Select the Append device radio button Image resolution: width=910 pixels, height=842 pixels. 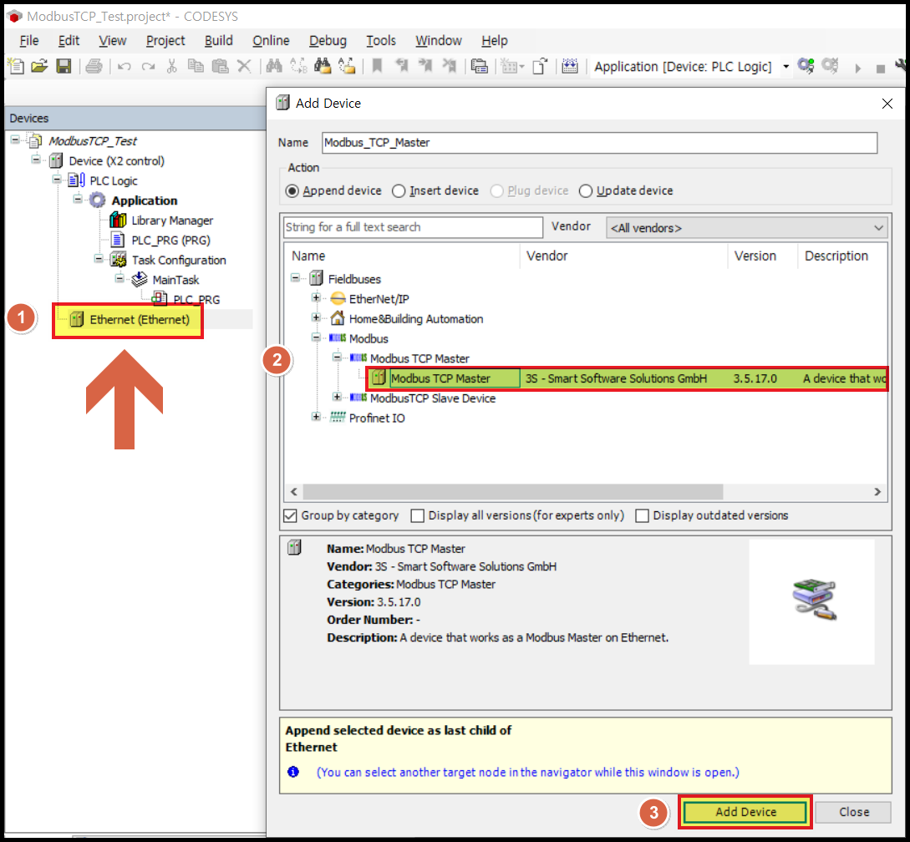tap(292, 191)
